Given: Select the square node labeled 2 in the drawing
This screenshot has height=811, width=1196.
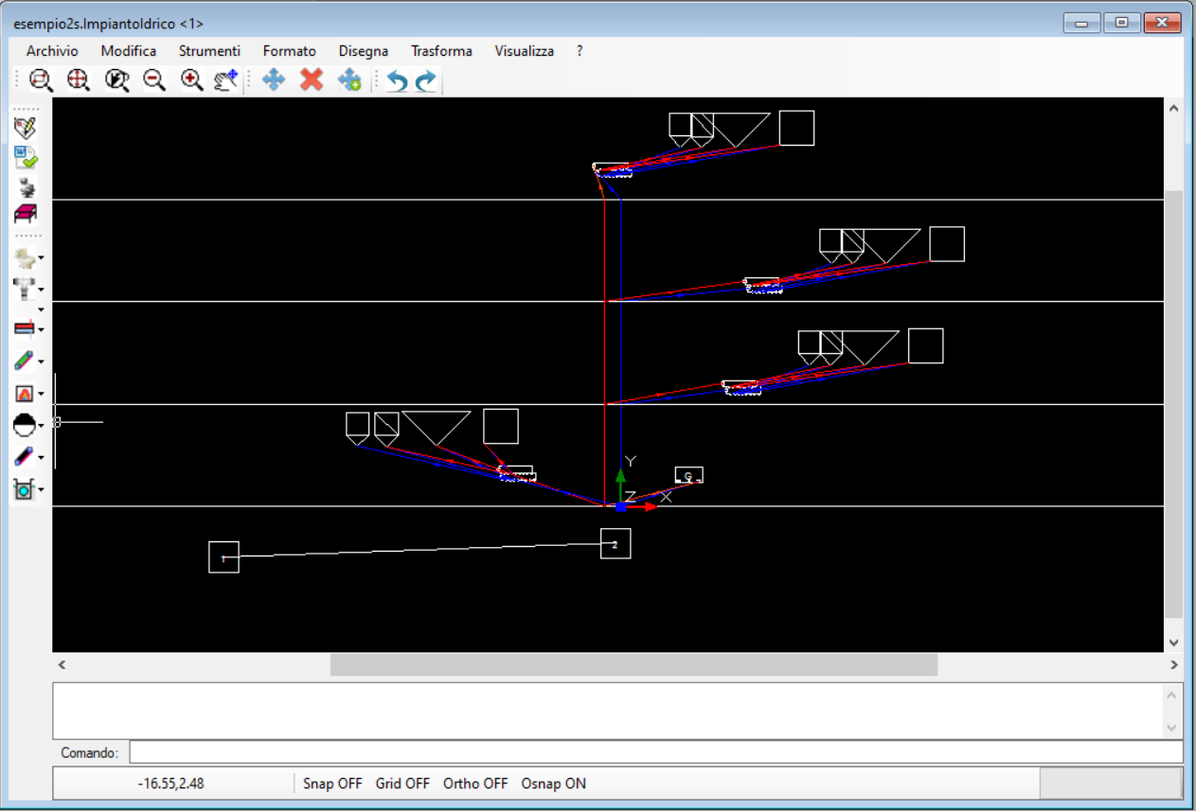Looking at the screenshot, I should pyautogui.click(x=616, y=543).
